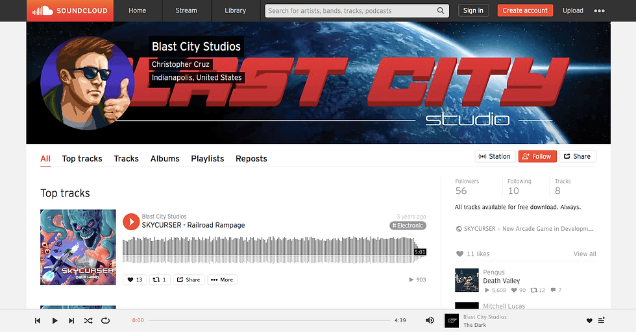Open Death Valley track thumbnail

pos(467,280)
